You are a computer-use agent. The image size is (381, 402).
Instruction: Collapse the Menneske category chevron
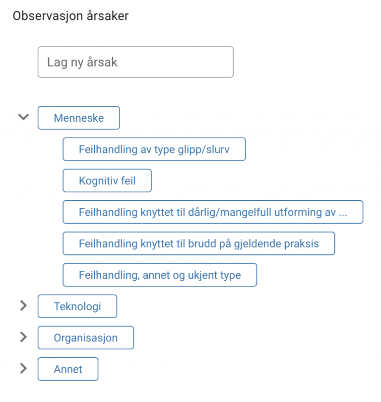click(x=23, y=118)
